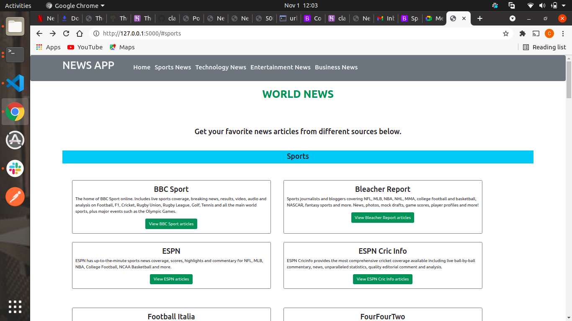This screenshot has width=572, height=321.
Task: Switch to the Netflix tab
Action: click(46, 18)
